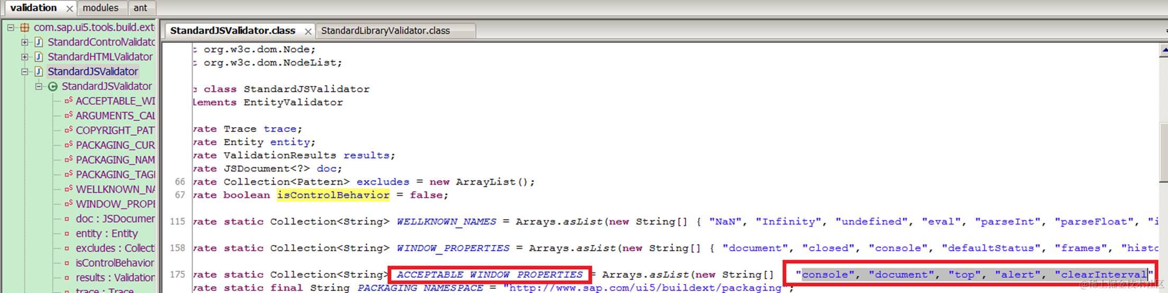The width and height of the screenshot is (1168, 293).
Task: Select StandardHTMLValidator in the tree
Action: [101, 57]
